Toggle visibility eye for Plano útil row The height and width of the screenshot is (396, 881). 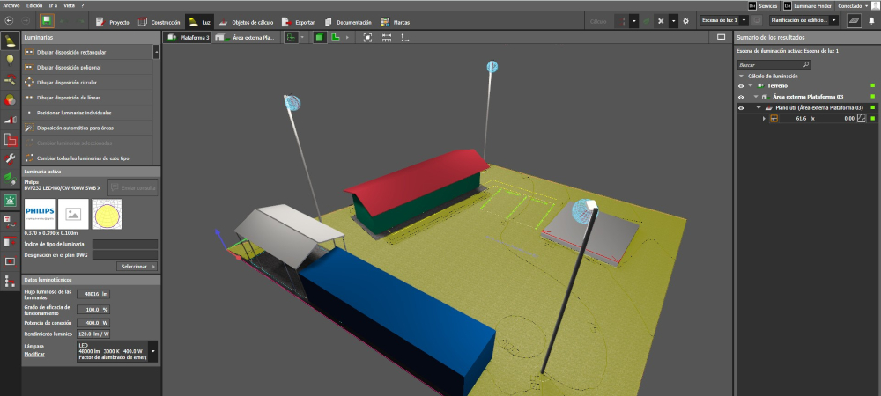741,107
